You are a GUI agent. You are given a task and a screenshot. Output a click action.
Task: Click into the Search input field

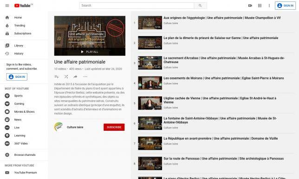tap(136, 6)
